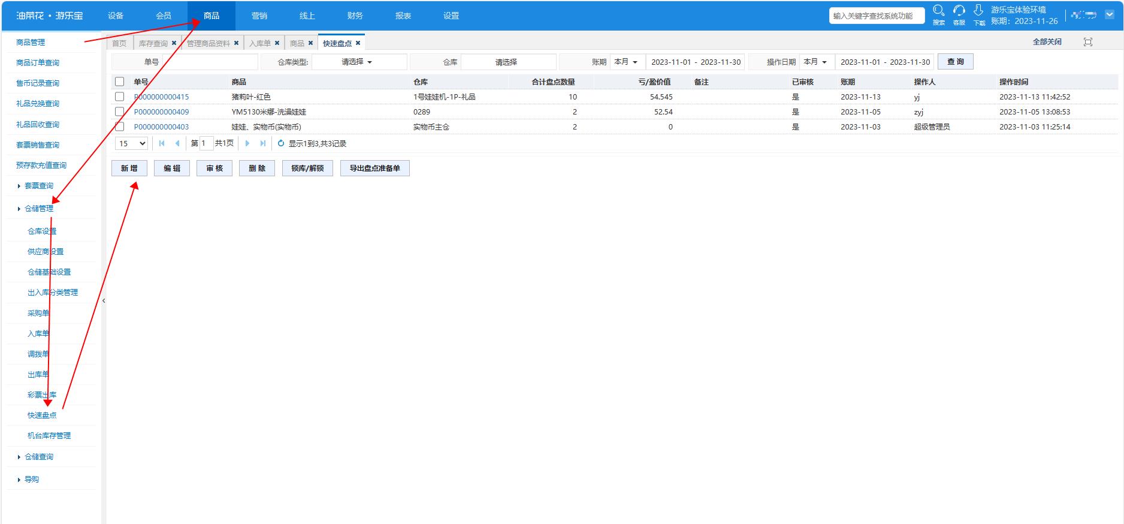Image resolution: width=1124 pixels, height=524 pixels.
Task: Open order link P000000000403
Action: click(x=161, y=127)
